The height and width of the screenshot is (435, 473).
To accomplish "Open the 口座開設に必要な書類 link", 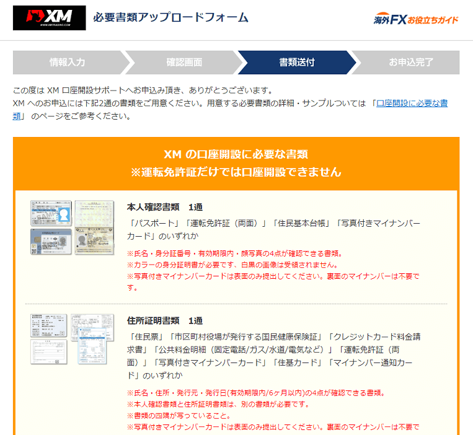I will pos(412,103).
